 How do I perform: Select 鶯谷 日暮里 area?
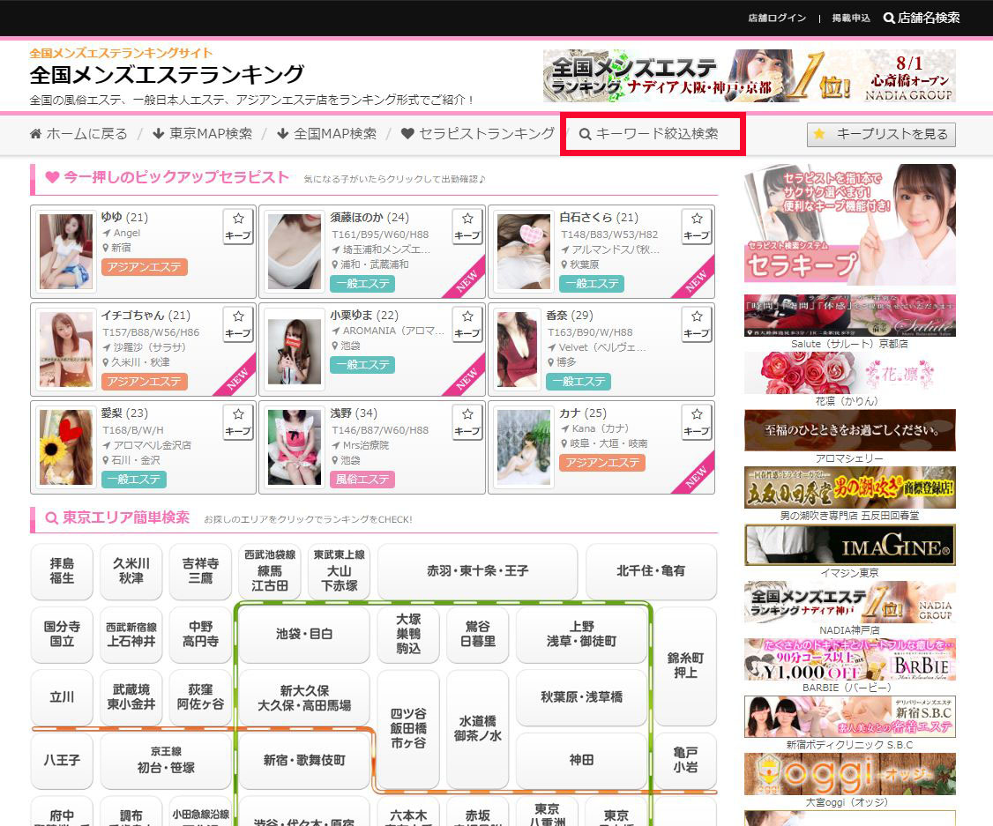tap(477, 634)
